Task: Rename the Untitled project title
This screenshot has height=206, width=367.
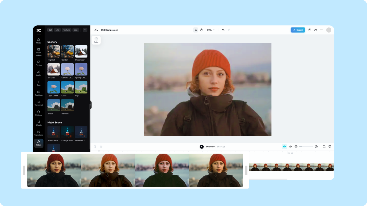Action: point(109,30)
